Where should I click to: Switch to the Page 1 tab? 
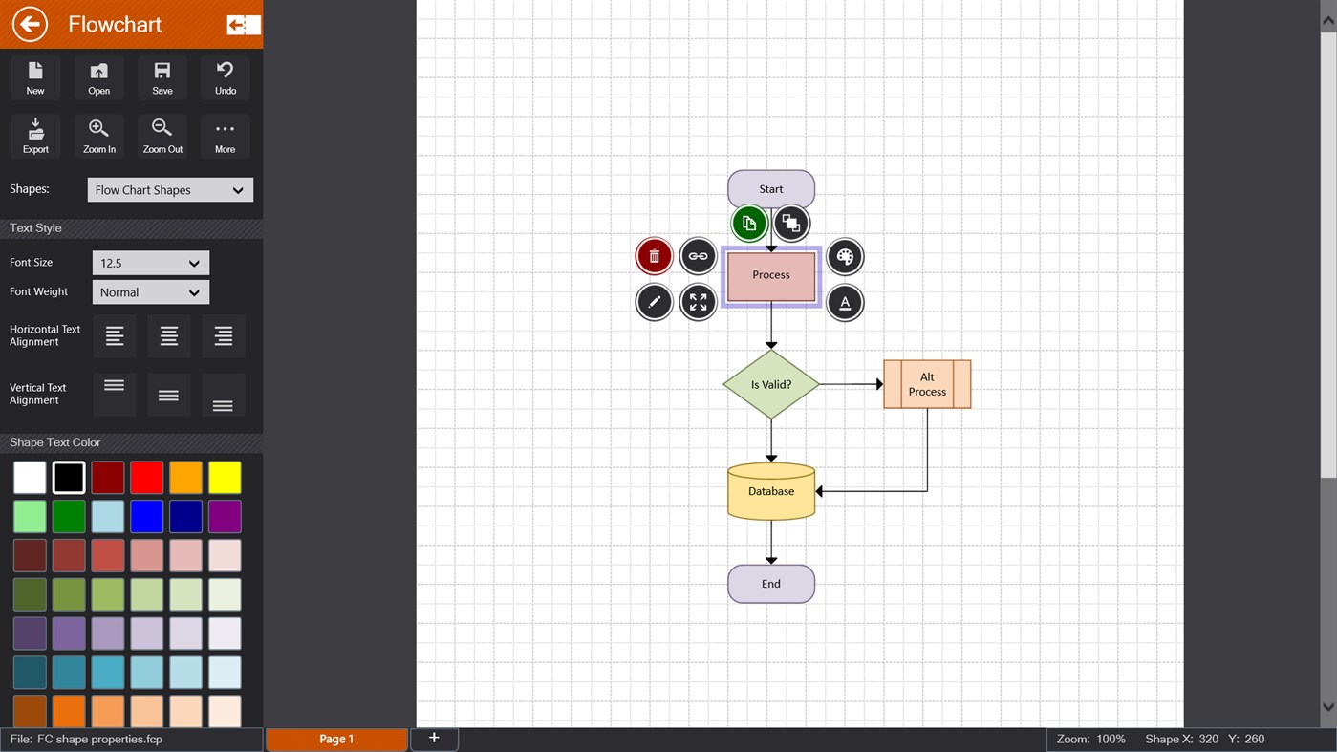pyautogui.click(x=336, y=738)
